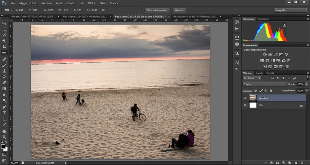Open the Fotografia workspace dropdown

291,10
